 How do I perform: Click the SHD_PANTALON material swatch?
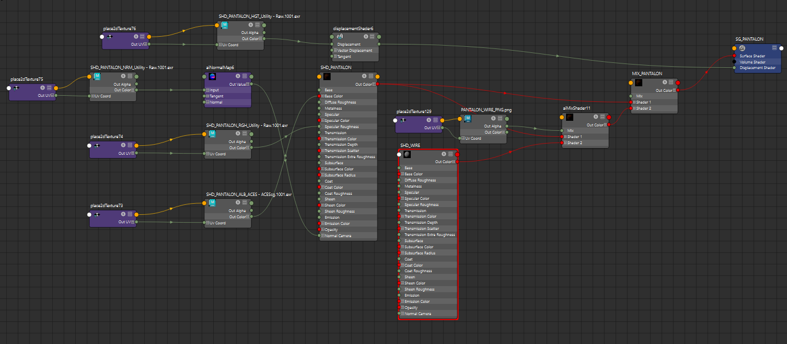327,76
